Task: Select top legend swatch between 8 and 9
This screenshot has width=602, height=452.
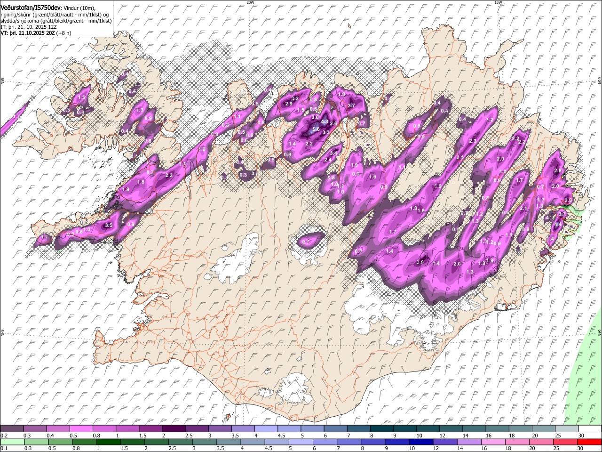Action: (x=383, y=428)
